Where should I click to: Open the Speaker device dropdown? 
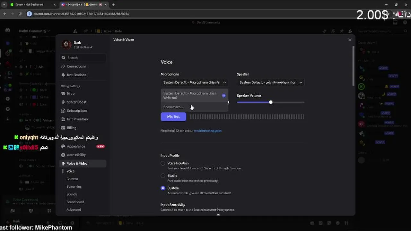[270, 82]
